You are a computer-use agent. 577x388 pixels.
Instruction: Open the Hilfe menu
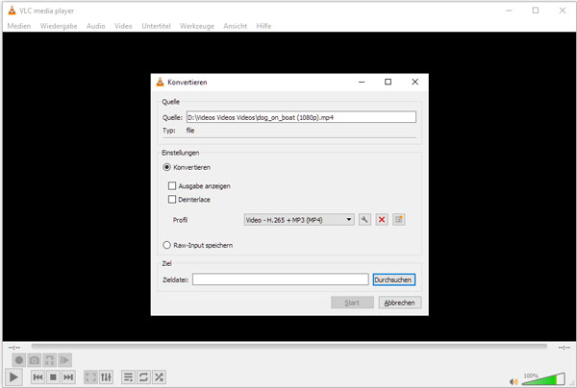(x=263, y=26)
